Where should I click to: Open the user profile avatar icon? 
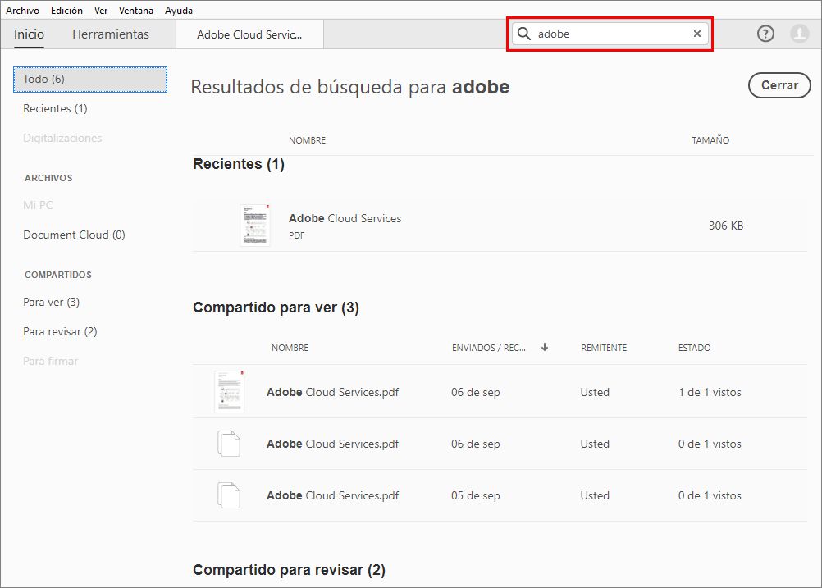pyautogui.click(x=800, y=34)
